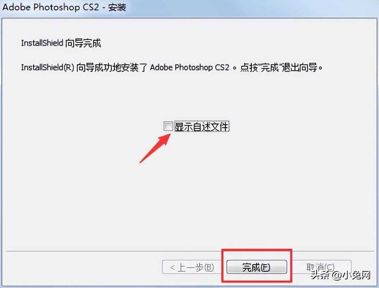The height and width of the screenshot is (288, 379).
Task: Click the 完成(F) button to finish
Action: pyautogui.click(x=257, y=267)
